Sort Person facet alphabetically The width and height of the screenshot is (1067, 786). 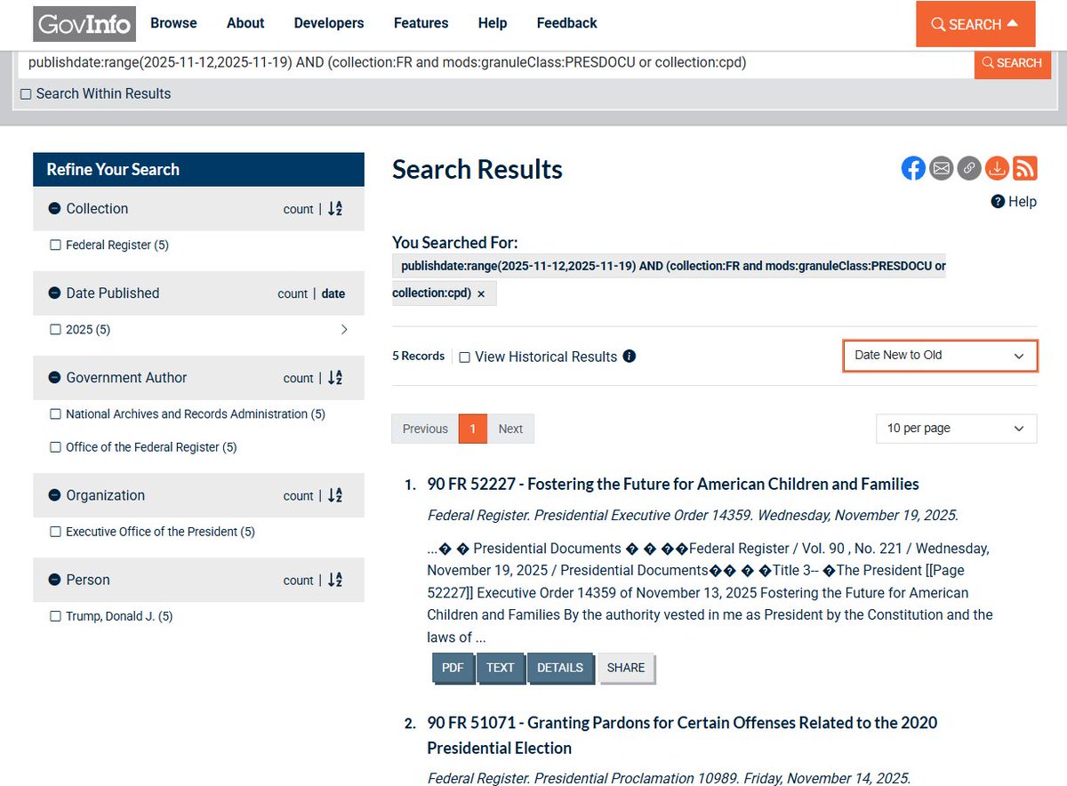click(335, 581)
